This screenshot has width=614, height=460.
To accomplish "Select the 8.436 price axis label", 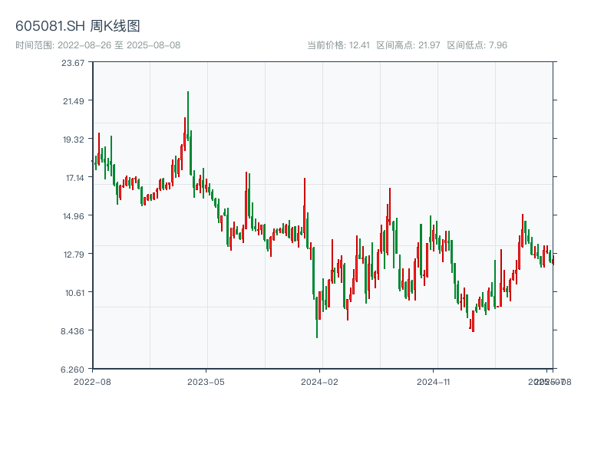I will coord(73,331).
